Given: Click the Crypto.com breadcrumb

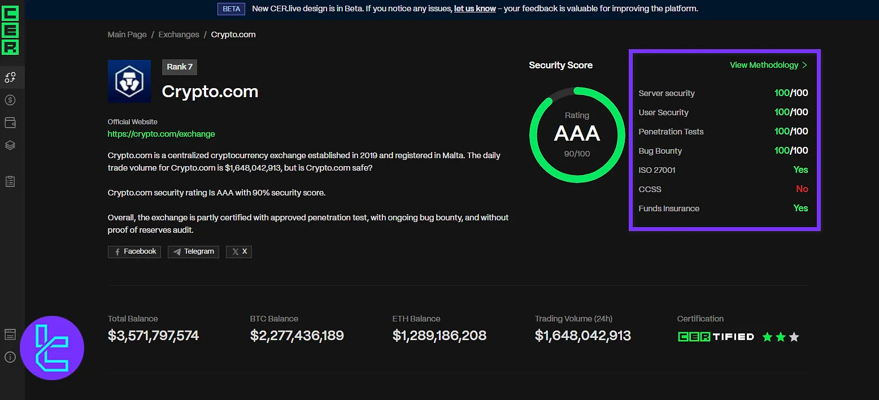Looking at the screenshot, I should point(233,34).
